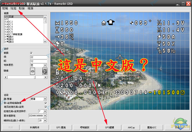Image resolution: width=192 pixels, height=132 pixels.
Task: Select the list row ending in 02
Action: (24, 39)
